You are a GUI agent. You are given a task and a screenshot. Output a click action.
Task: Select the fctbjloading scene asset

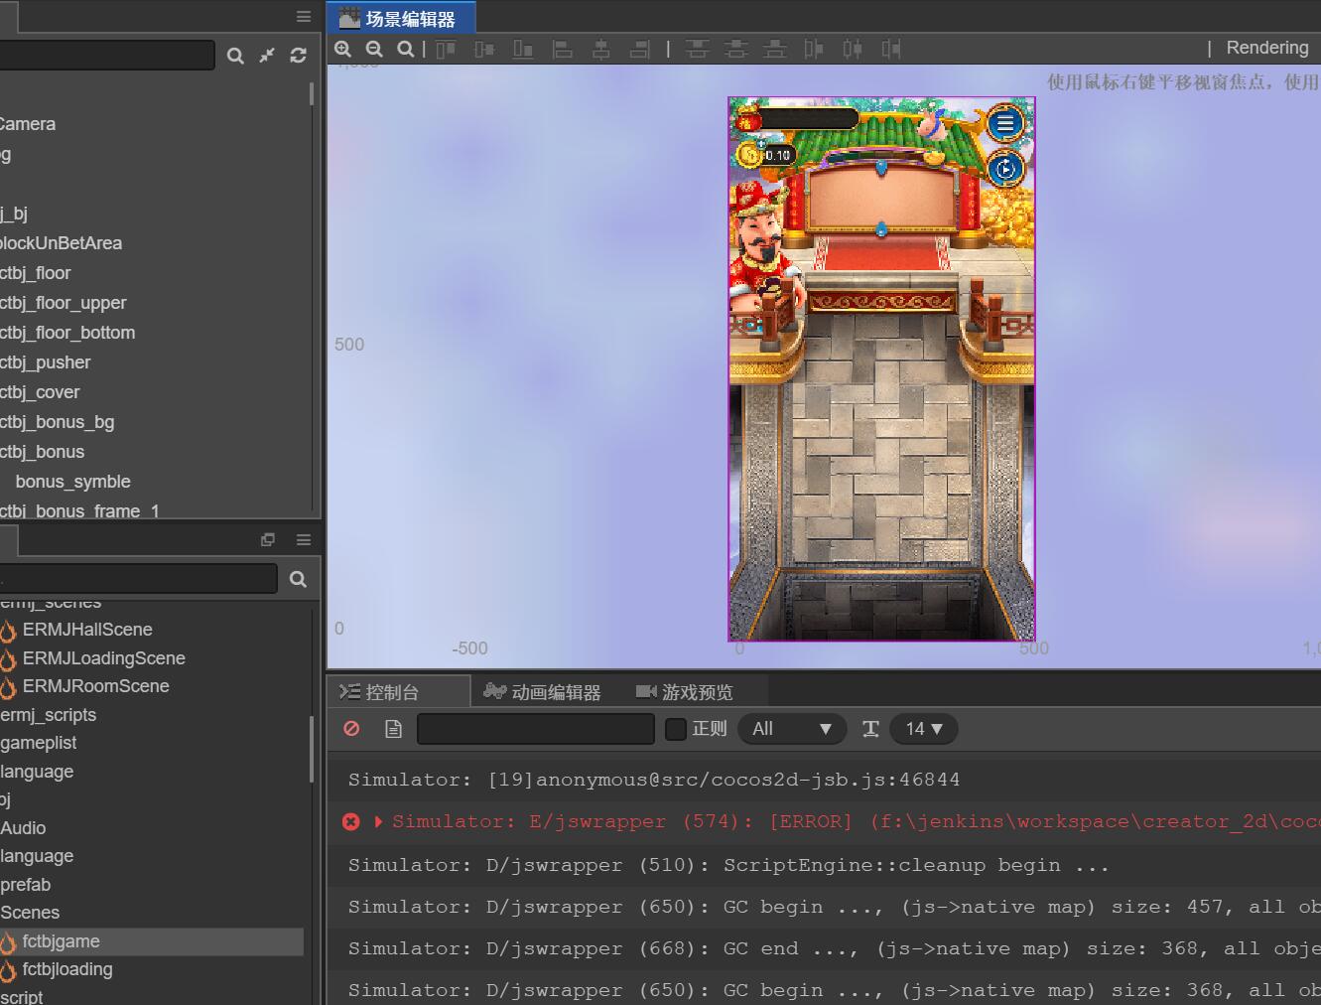[67, 969]
